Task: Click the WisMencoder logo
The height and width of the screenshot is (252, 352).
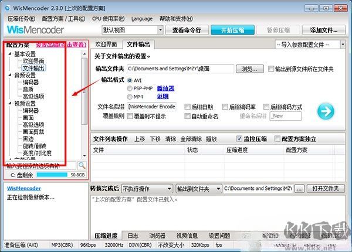Action: point(35,30)
